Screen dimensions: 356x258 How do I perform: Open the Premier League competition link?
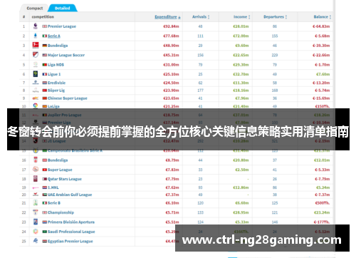62,26
